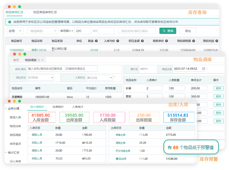Click the green 查询 search button
The image size is (229, 170).
(168, 31)
